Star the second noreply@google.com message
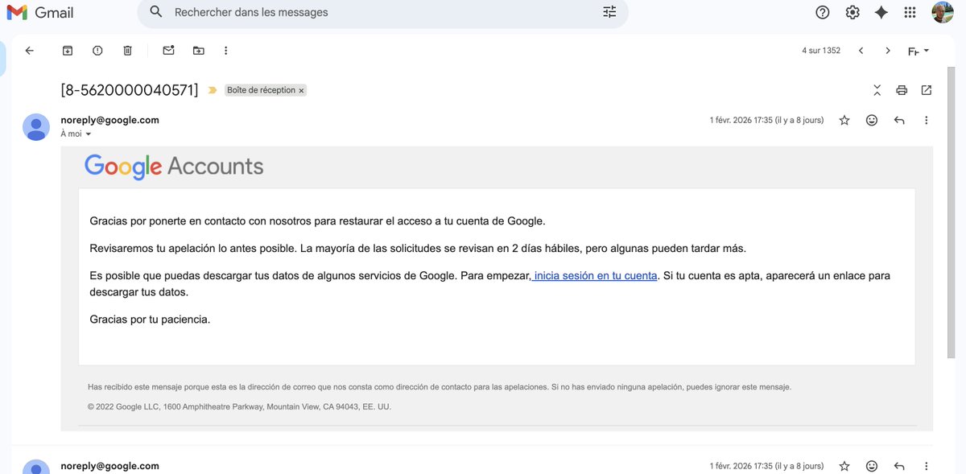 (844, 466)
